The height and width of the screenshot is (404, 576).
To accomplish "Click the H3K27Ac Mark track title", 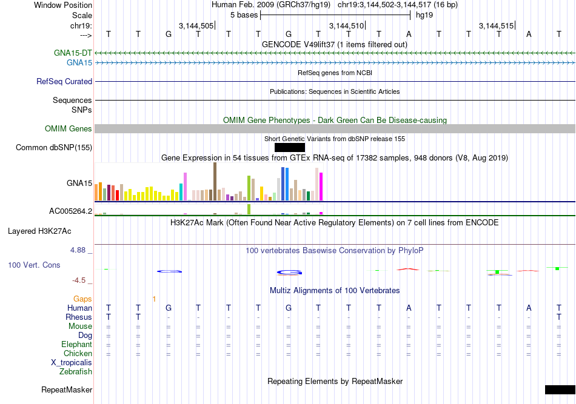I will (335, 222).
